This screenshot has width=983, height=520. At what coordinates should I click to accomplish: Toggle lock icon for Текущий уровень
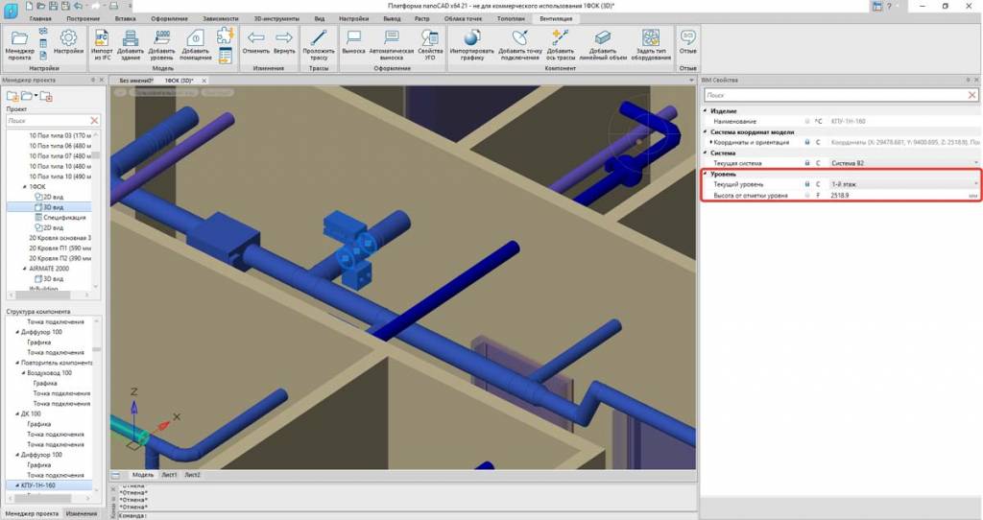[806, 183]
